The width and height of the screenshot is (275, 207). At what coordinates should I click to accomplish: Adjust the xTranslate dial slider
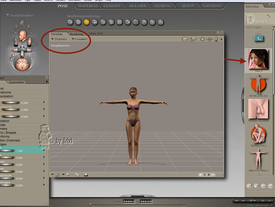(x=10, y=103)
